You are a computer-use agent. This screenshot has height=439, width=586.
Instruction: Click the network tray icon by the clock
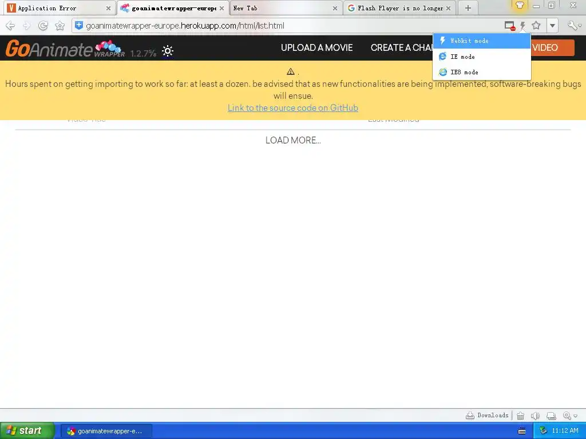(544, 431)
